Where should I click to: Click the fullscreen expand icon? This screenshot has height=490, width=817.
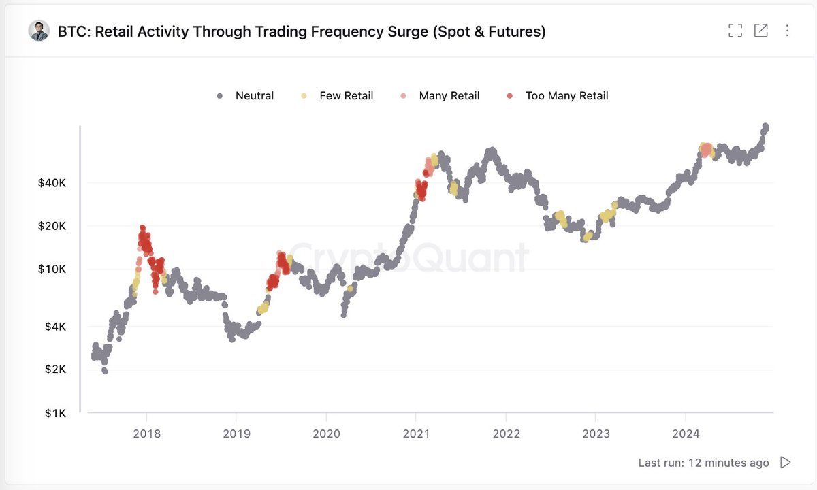pos(735,31)
